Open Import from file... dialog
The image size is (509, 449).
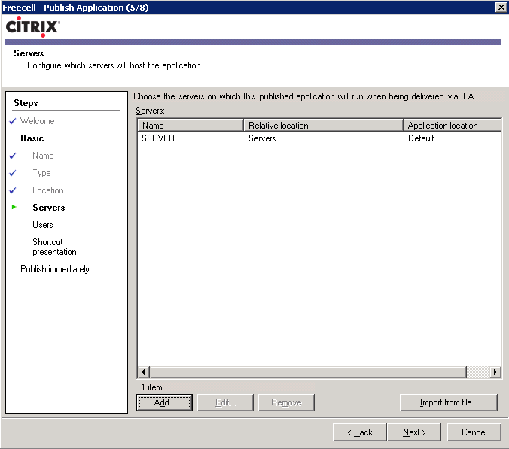[x=449, y=402]
